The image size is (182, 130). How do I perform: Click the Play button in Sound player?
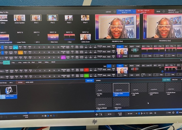click(x=48, y=116)
